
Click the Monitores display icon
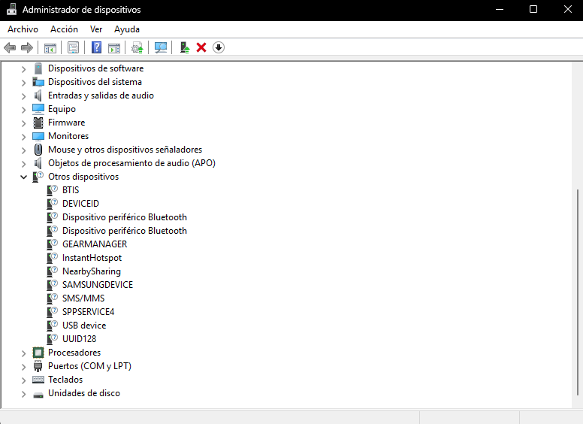pos(38,136)
